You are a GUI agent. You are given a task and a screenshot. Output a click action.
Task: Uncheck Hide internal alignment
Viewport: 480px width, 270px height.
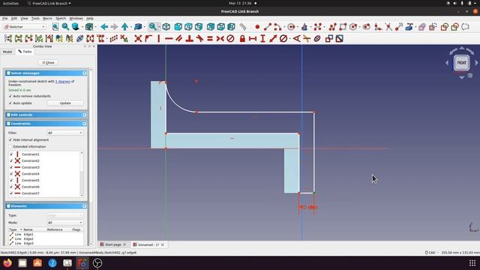tap(10, 140)
